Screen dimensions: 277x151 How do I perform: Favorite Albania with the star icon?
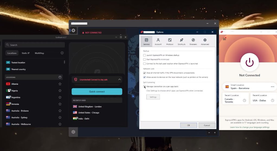pos(60,84)
